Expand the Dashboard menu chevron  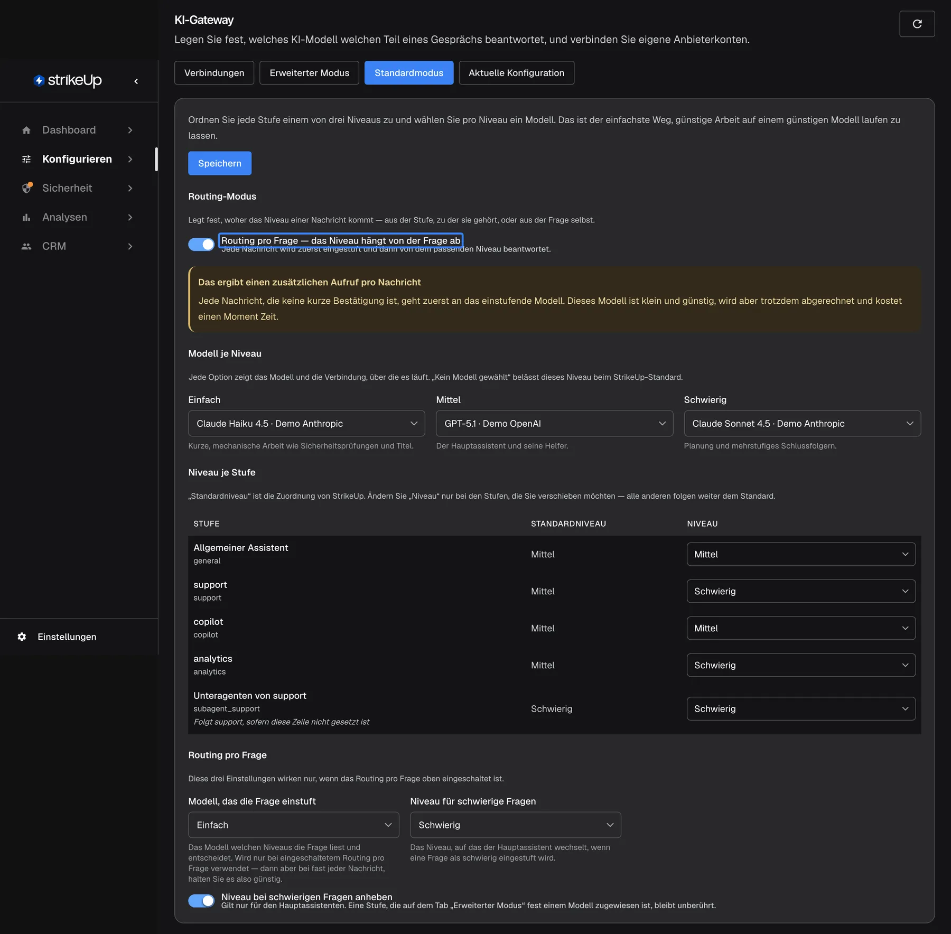pyautogui.click(x=130, y=130)
